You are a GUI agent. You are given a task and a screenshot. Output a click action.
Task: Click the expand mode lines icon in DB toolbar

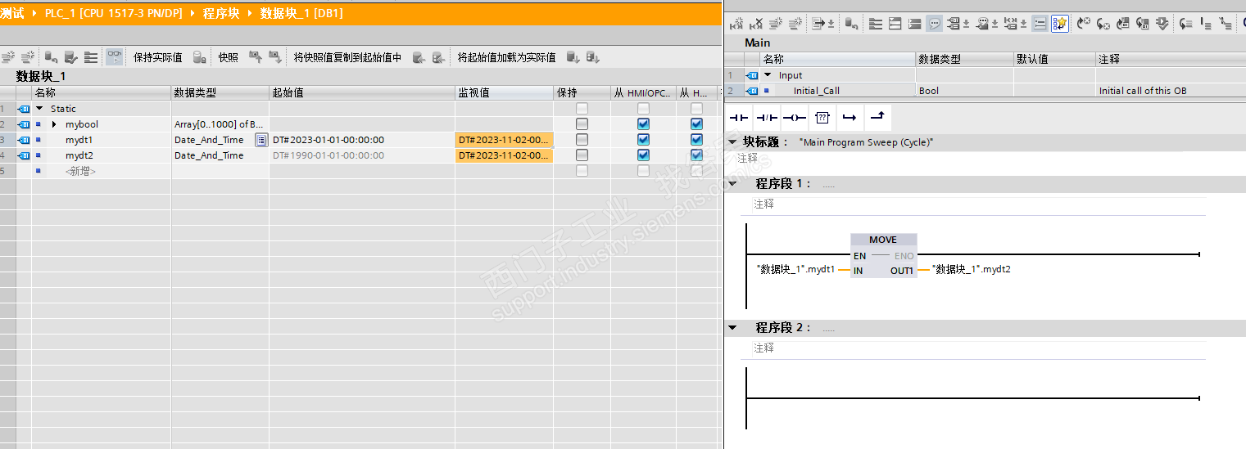pyautogui.click(x=91, y=57)
